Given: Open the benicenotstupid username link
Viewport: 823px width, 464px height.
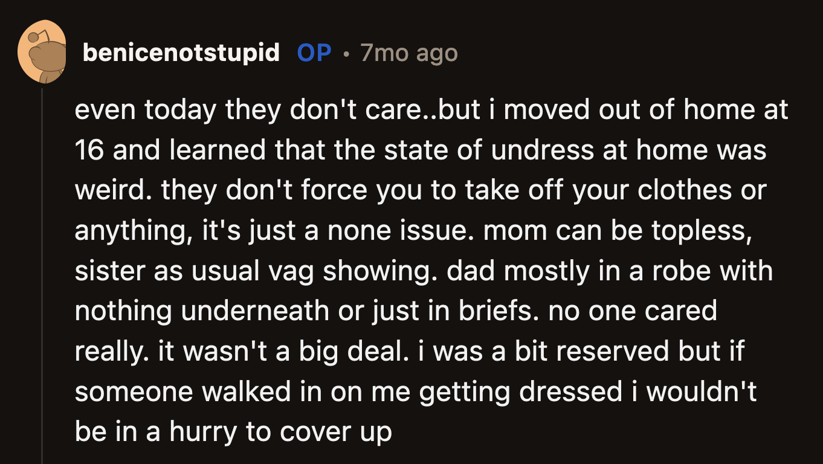Looking at the screenshot, I should [181, 53].
